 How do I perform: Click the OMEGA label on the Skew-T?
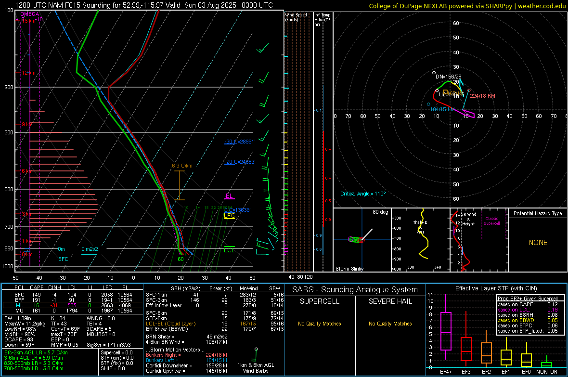point(30,14)
